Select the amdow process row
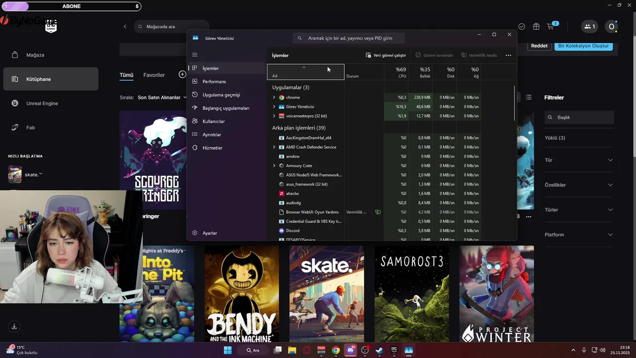The image size is (636, 358). pyautogui.click(x=374, y=156)
